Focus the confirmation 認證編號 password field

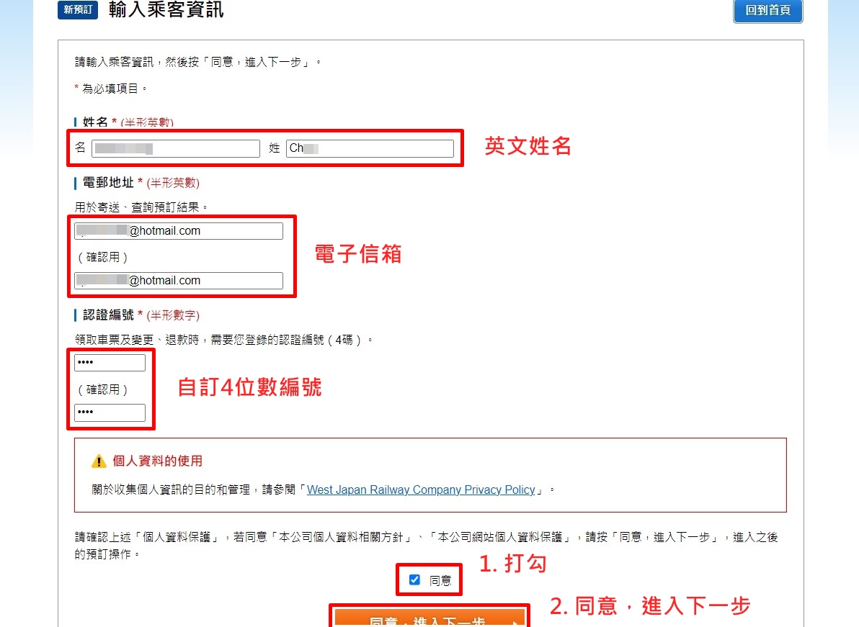click(x=110, y=412)
